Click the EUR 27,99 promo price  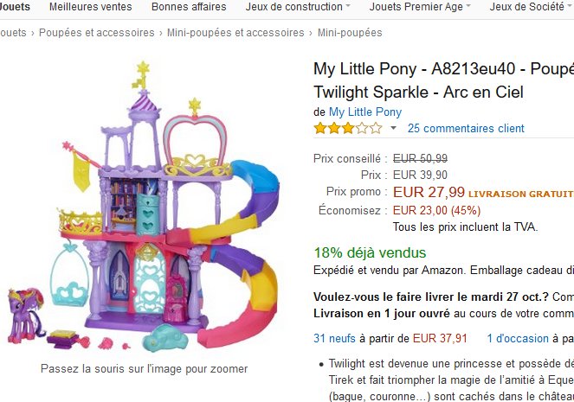click(x=429, y=192)
